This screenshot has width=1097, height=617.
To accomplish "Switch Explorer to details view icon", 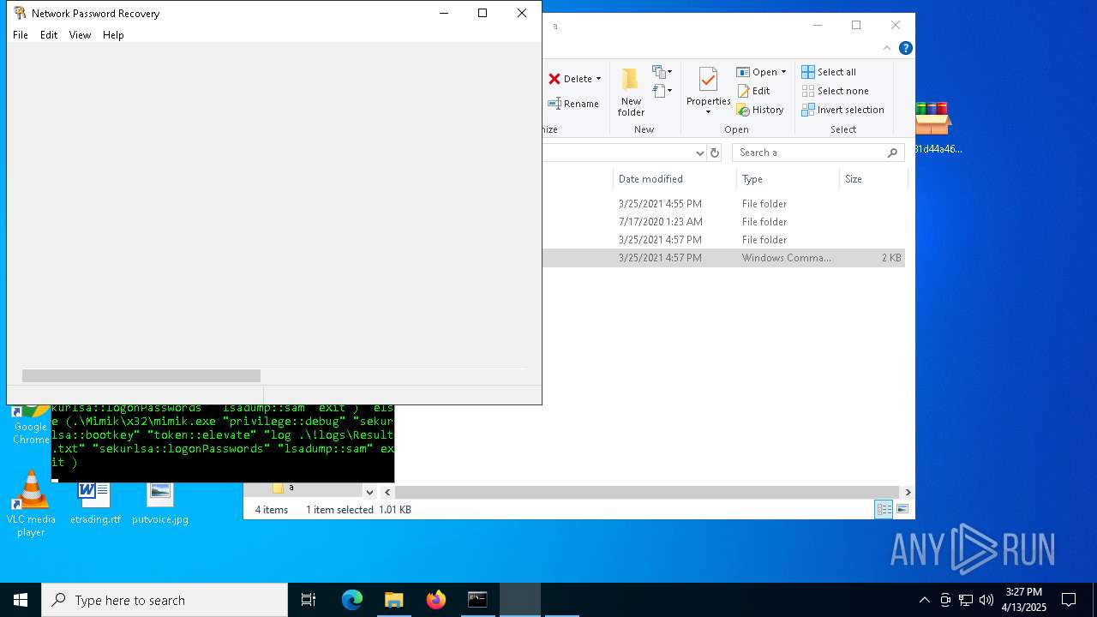I will click(x=884, y=509).
